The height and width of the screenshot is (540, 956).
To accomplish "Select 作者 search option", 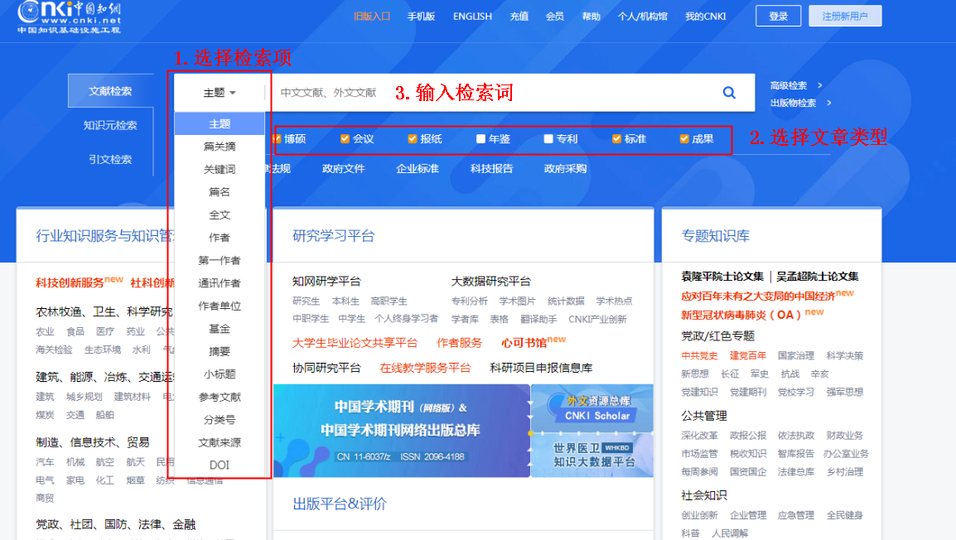I will coord(220,238).
